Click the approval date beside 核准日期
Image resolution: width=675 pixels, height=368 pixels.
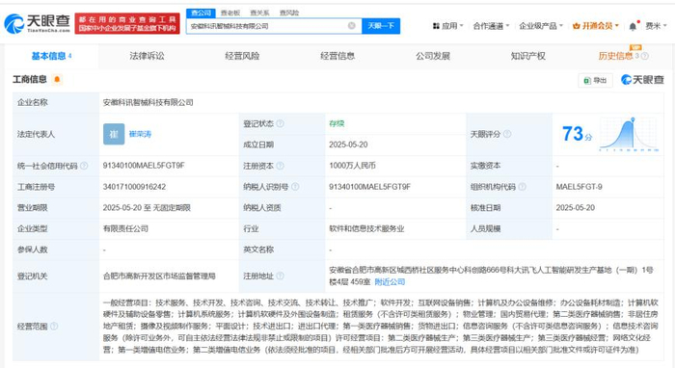tap(575, 208)
